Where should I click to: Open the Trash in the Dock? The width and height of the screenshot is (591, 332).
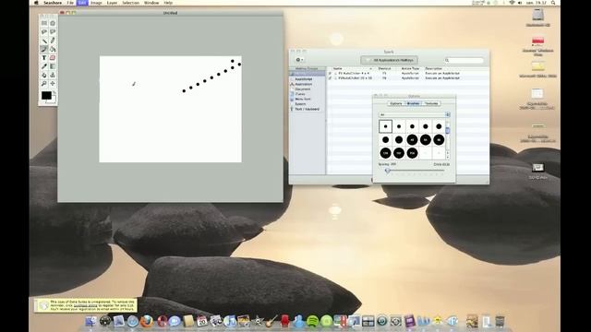click(x=501, y=321)
